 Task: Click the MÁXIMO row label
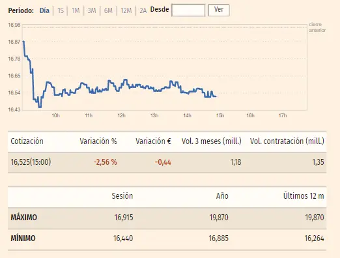23,218
